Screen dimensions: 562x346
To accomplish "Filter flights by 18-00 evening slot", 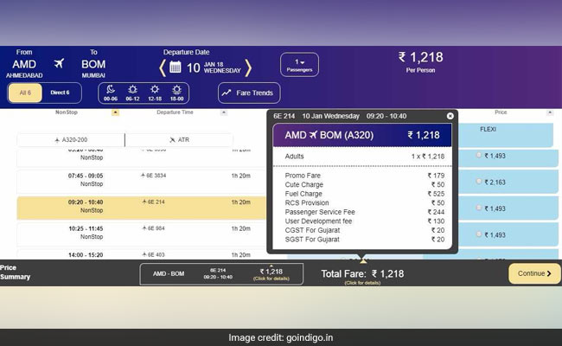I will [176, 93].
